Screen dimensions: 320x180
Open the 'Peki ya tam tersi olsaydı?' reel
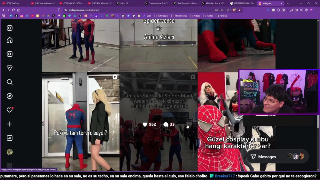[x=80, y=122]
